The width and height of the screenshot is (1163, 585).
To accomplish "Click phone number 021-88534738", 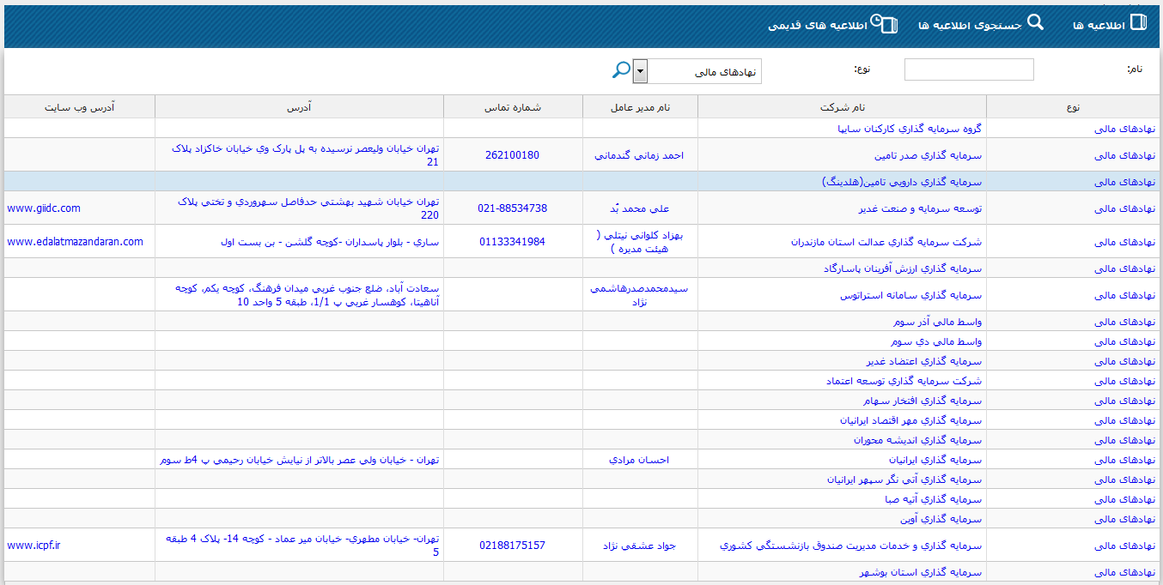I will click(x=513, y=208).
